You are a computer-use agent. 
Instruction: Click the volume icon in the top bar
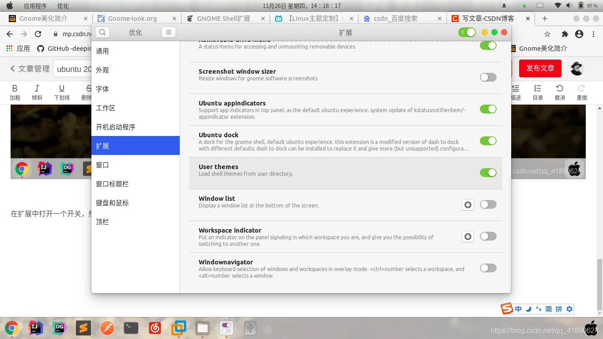[569, 6]
